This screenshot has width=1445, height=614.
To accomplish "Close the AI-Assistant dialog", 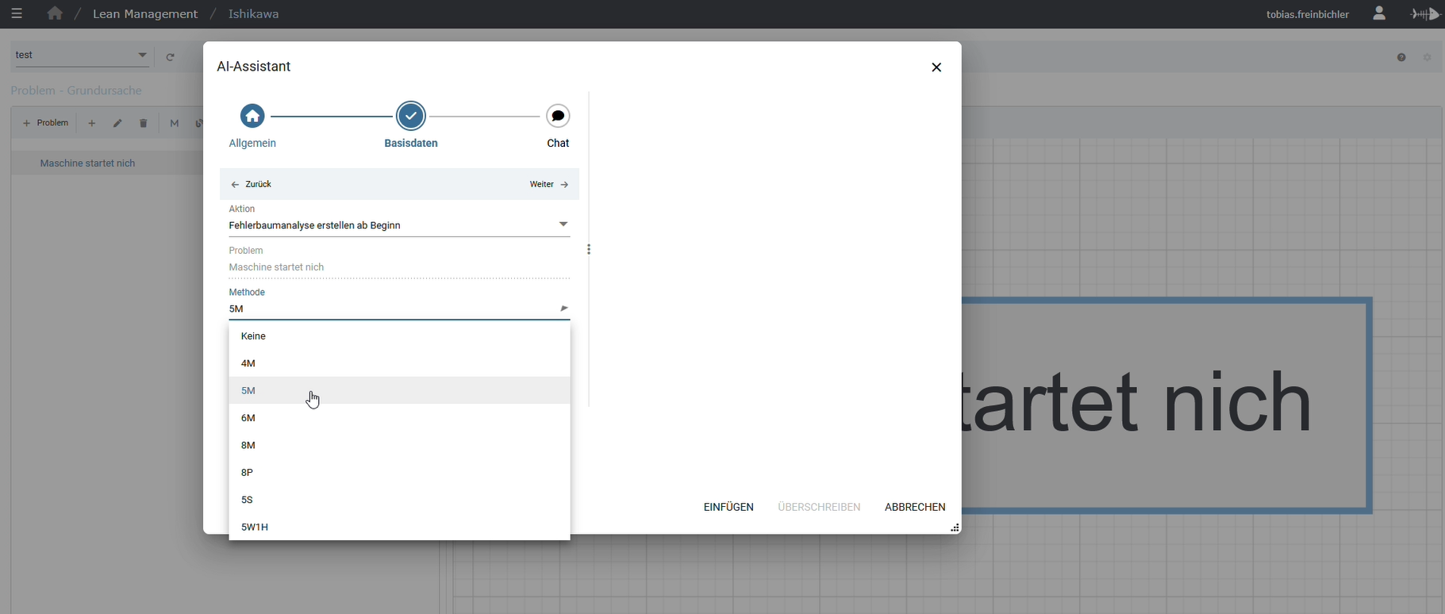I will click(936, 67).
